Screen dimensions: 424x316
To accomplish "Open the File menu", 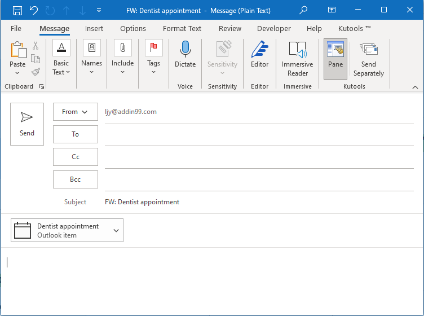I will click(16, 28).
